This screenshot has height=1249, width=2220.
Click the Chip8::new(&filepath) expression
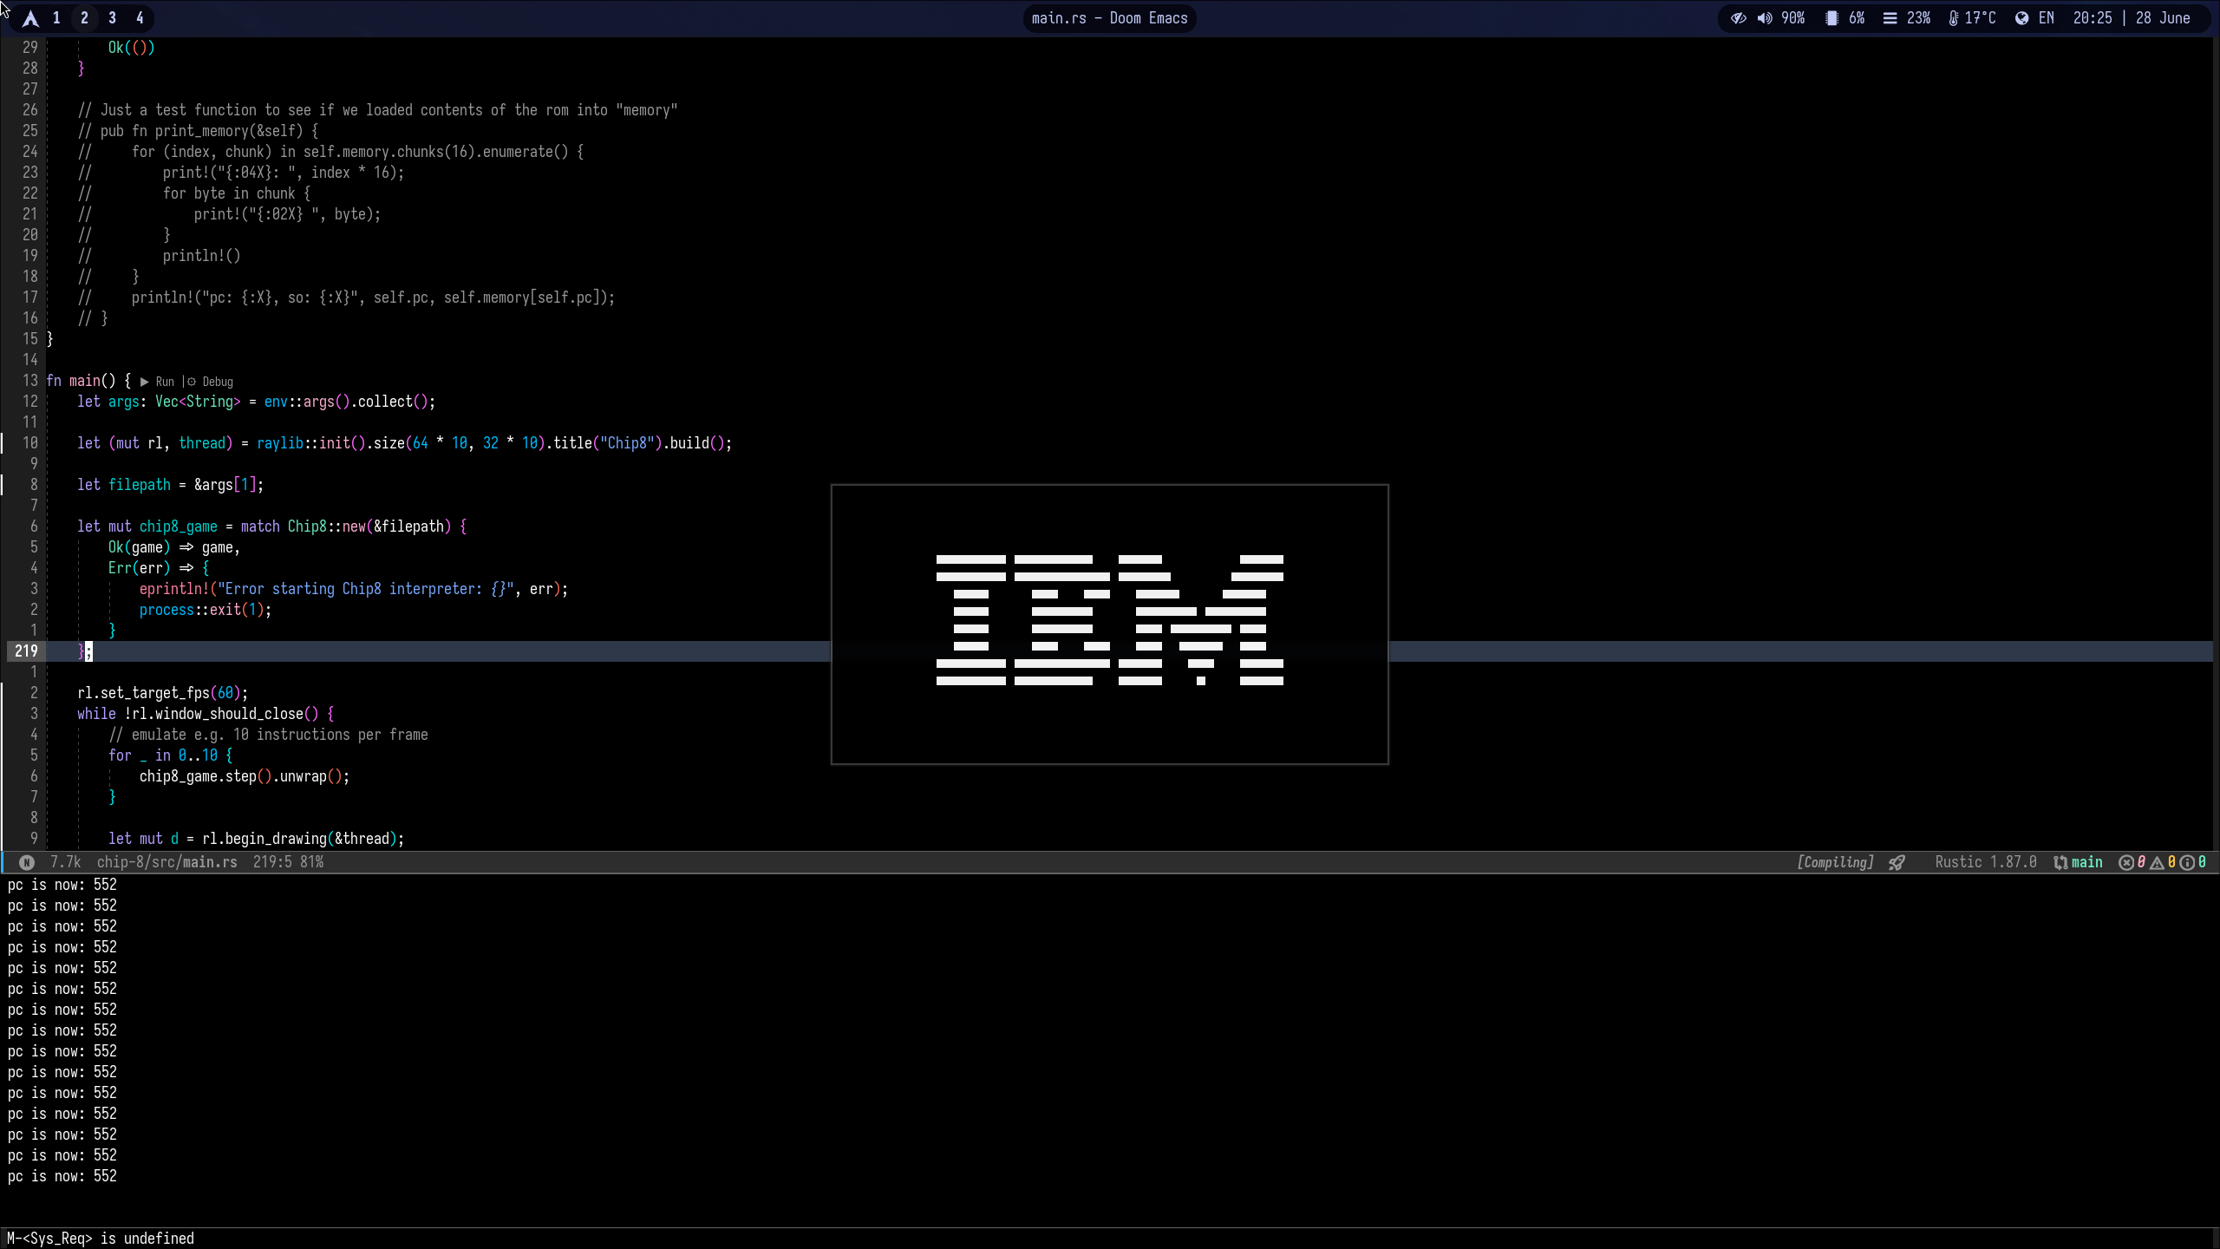(x=369, y=526)
